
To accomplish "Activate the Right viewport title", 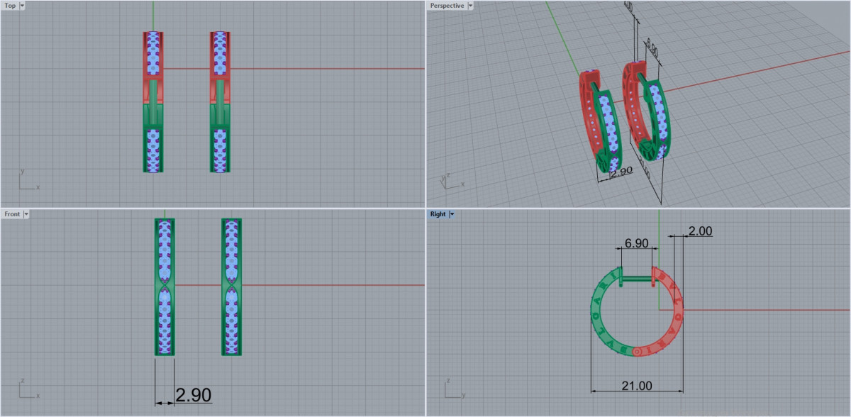I will pyautogui.click(x=438, y=213).
